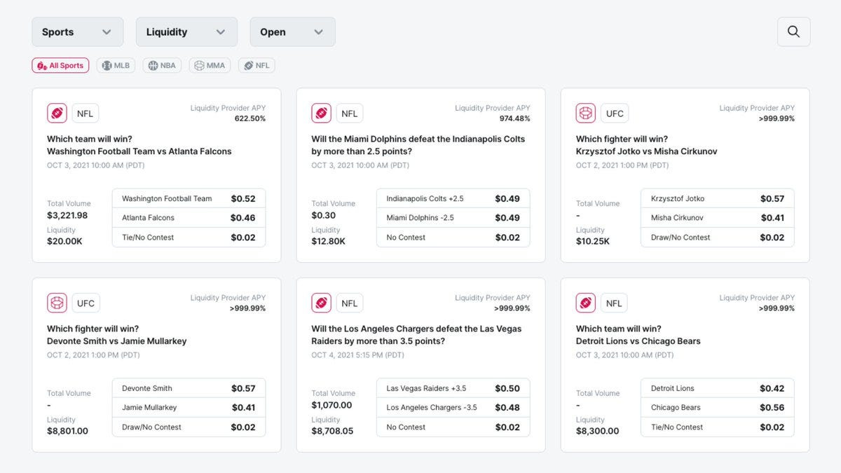Click MMA icon on Jotko vs Cirkunov card
This screenshot has height=473, width=841.
(586, 113)
